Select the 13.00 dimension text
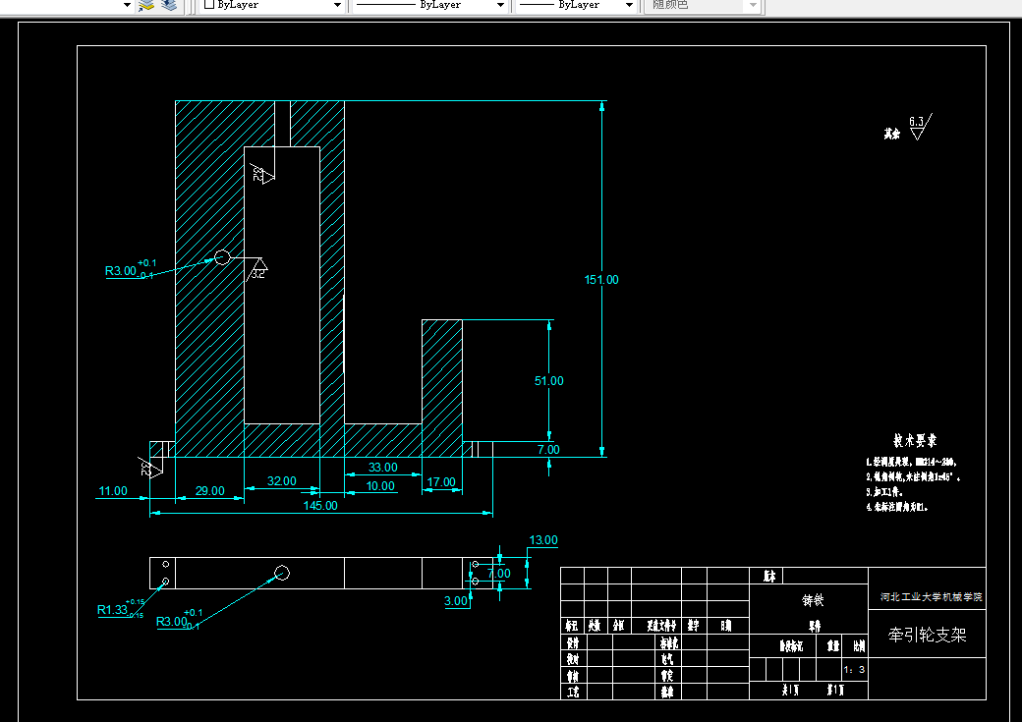 (x=542, y=540)
